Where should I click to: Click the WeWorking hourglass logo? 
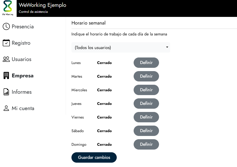(x=8, y=7)
